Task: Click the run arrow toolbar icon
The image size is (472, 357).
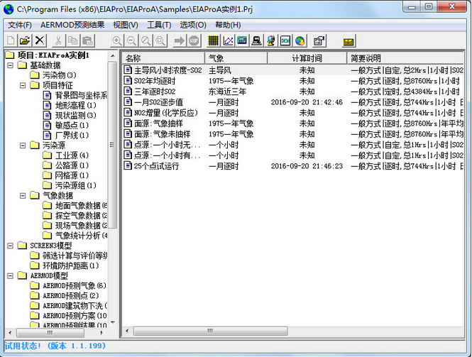Action: pos(180,40)
